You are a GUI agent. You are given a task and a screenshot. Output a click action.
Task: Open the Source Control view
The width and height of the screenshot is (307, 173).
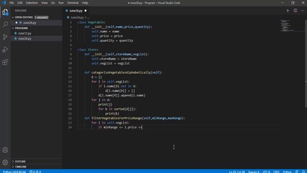click(x=5, y=37)
